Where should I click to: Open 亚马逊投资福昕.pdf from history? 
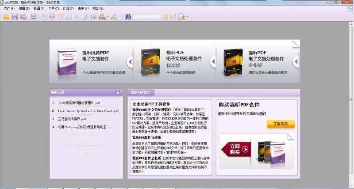click(72, 119)
